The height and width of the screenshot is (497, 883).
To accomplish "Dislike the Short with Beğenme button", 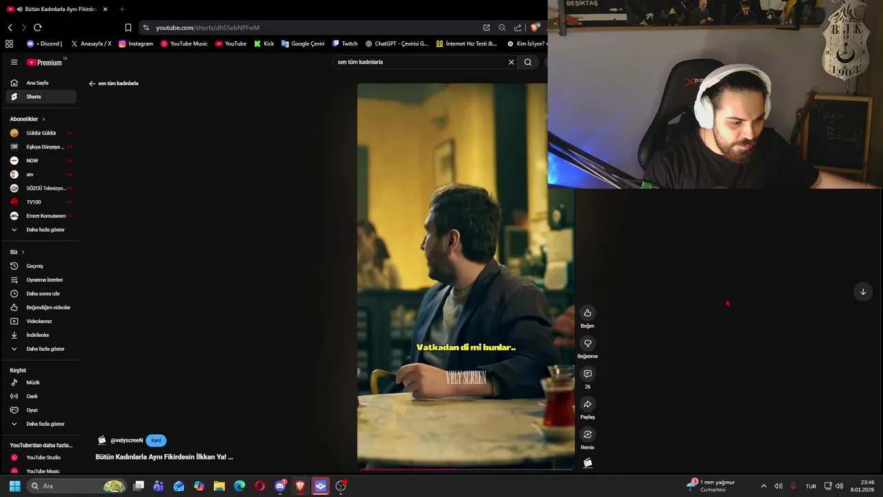I will [587, 344].
